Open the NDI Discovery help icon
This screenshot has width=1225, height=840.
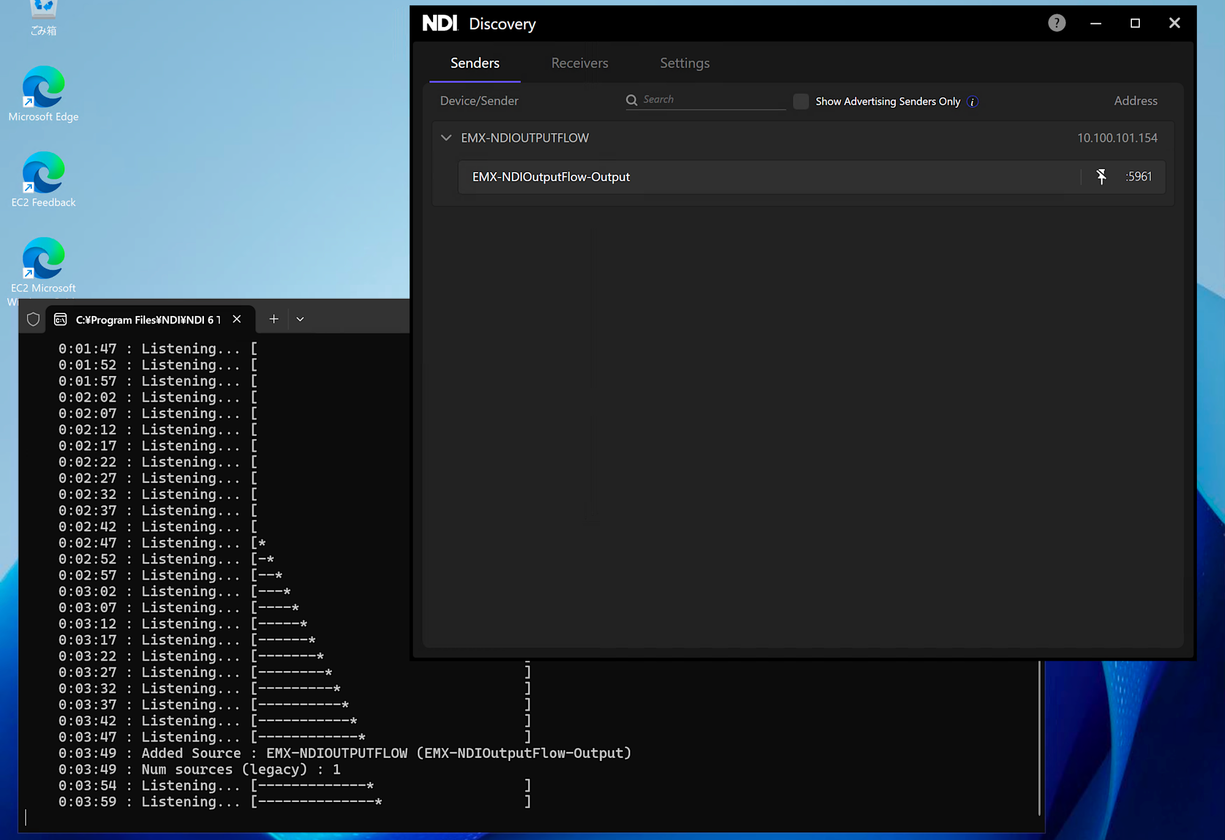[x=1057, y=23]
